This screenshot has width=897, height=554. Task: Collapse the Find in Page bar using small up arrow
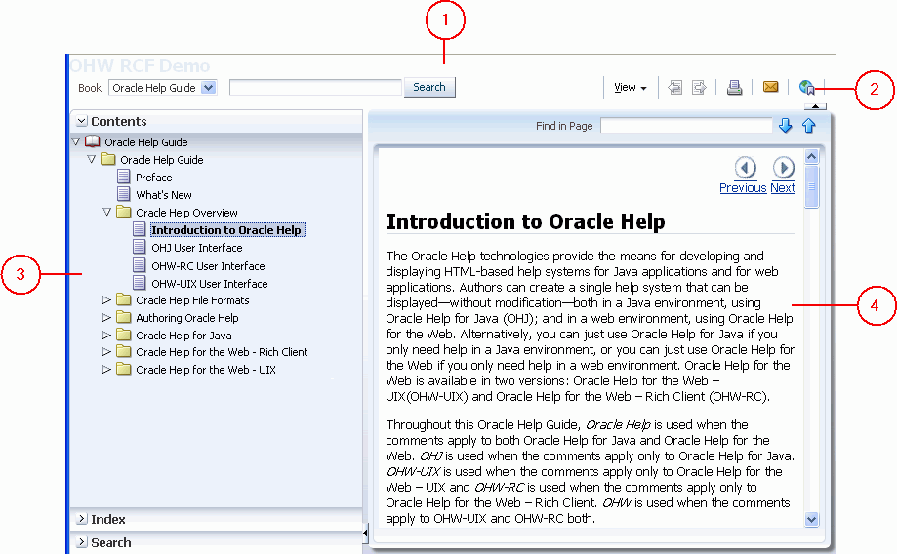pos(815,106)
